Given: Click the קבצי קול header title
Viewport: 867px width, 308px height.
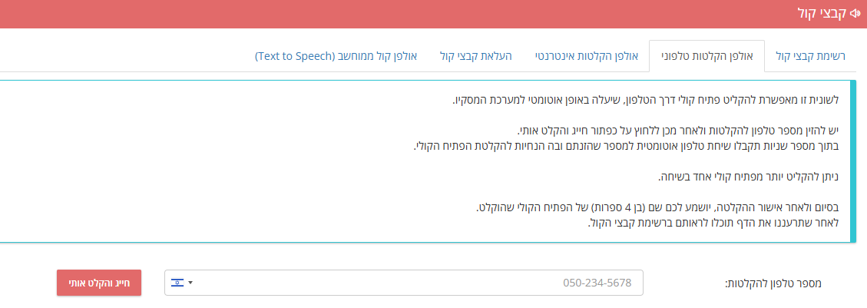Looking at the screenshot, I should 822,13.
